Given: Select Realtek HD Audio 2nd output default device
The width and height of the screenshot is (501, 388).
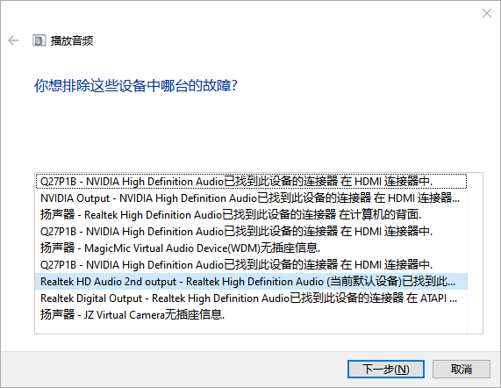Looking at the screenshot, I should [x=251, y=281].
